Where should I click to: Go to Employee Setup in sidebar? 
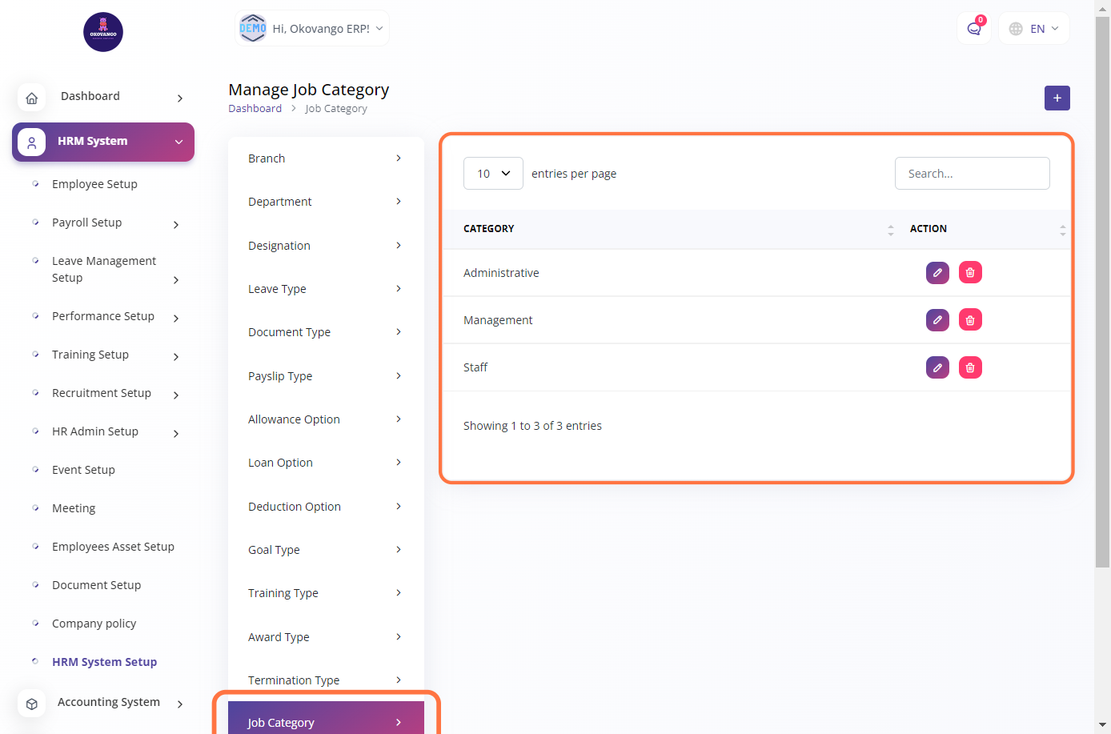pyautogui.click(x=94, y=184)
